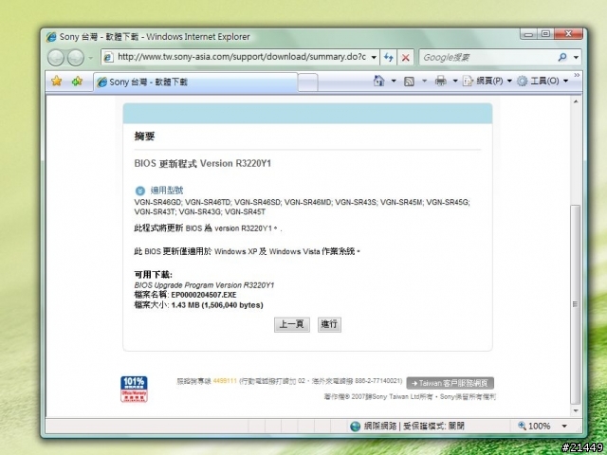Click the Print icon
This screenshot has height=455, width=607.
click(x=440, y=81)
